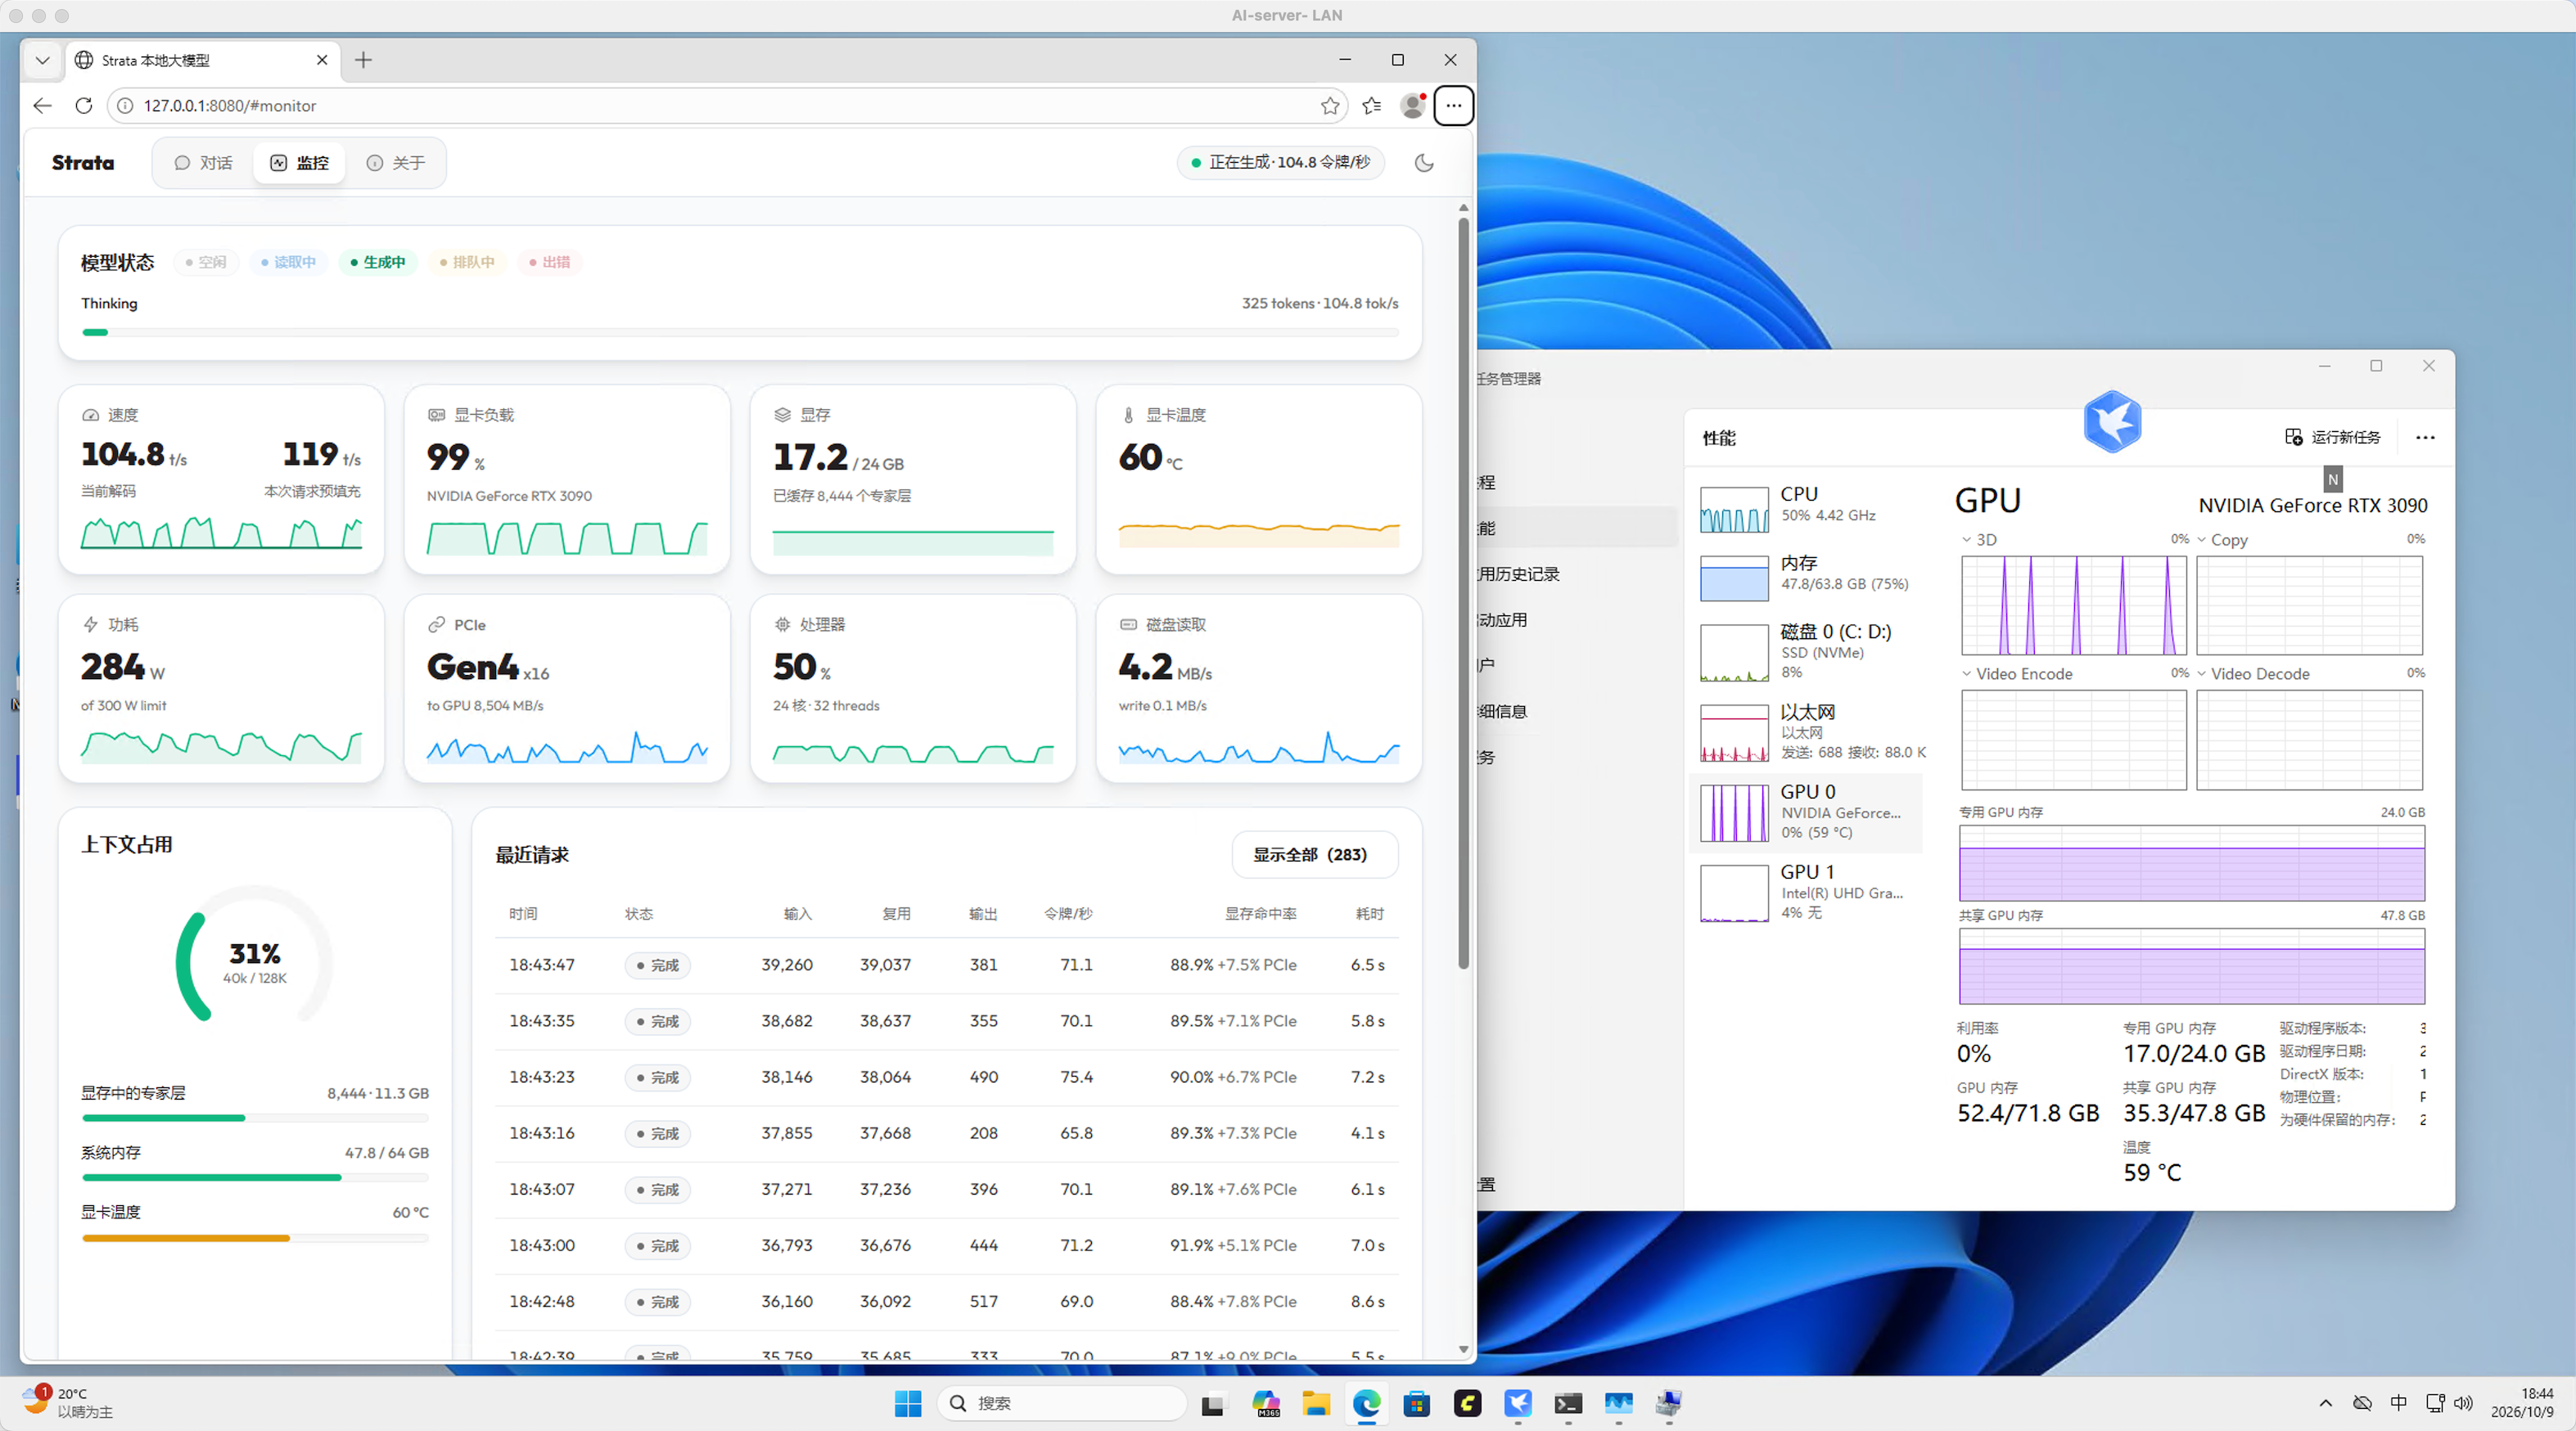The width and height of the screenshot is (2576, 1431).
Task: Open Windows Start menu
Action: [908, 1403]
